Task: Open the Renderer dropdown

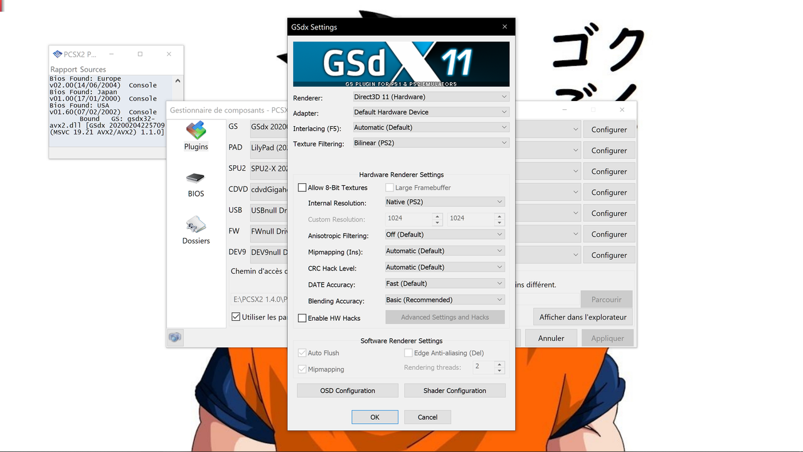Action: pyautogui.click(x=431, y=97)
